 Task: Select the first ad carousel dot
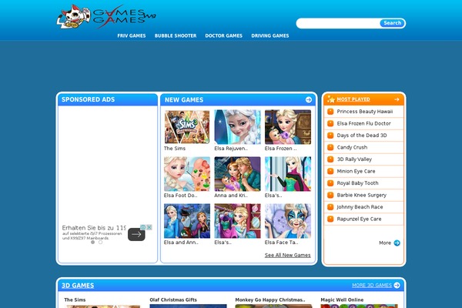click(92, 242)
